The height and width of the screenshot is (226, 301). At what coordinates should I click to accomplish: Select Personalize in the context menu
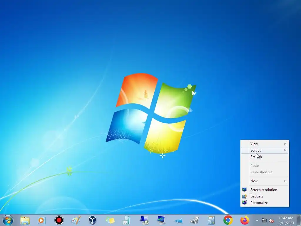click(x=265, y=203)
